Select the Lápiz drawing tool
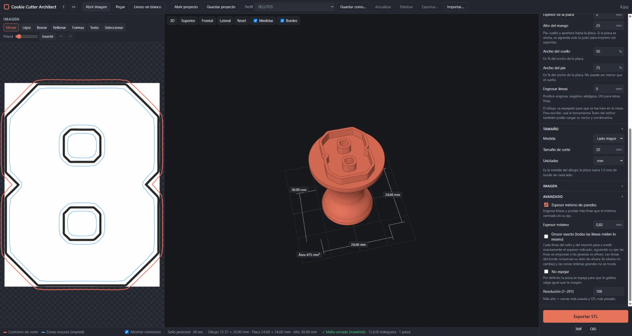This screenshot has height=336, width=632. pos(27,27)
